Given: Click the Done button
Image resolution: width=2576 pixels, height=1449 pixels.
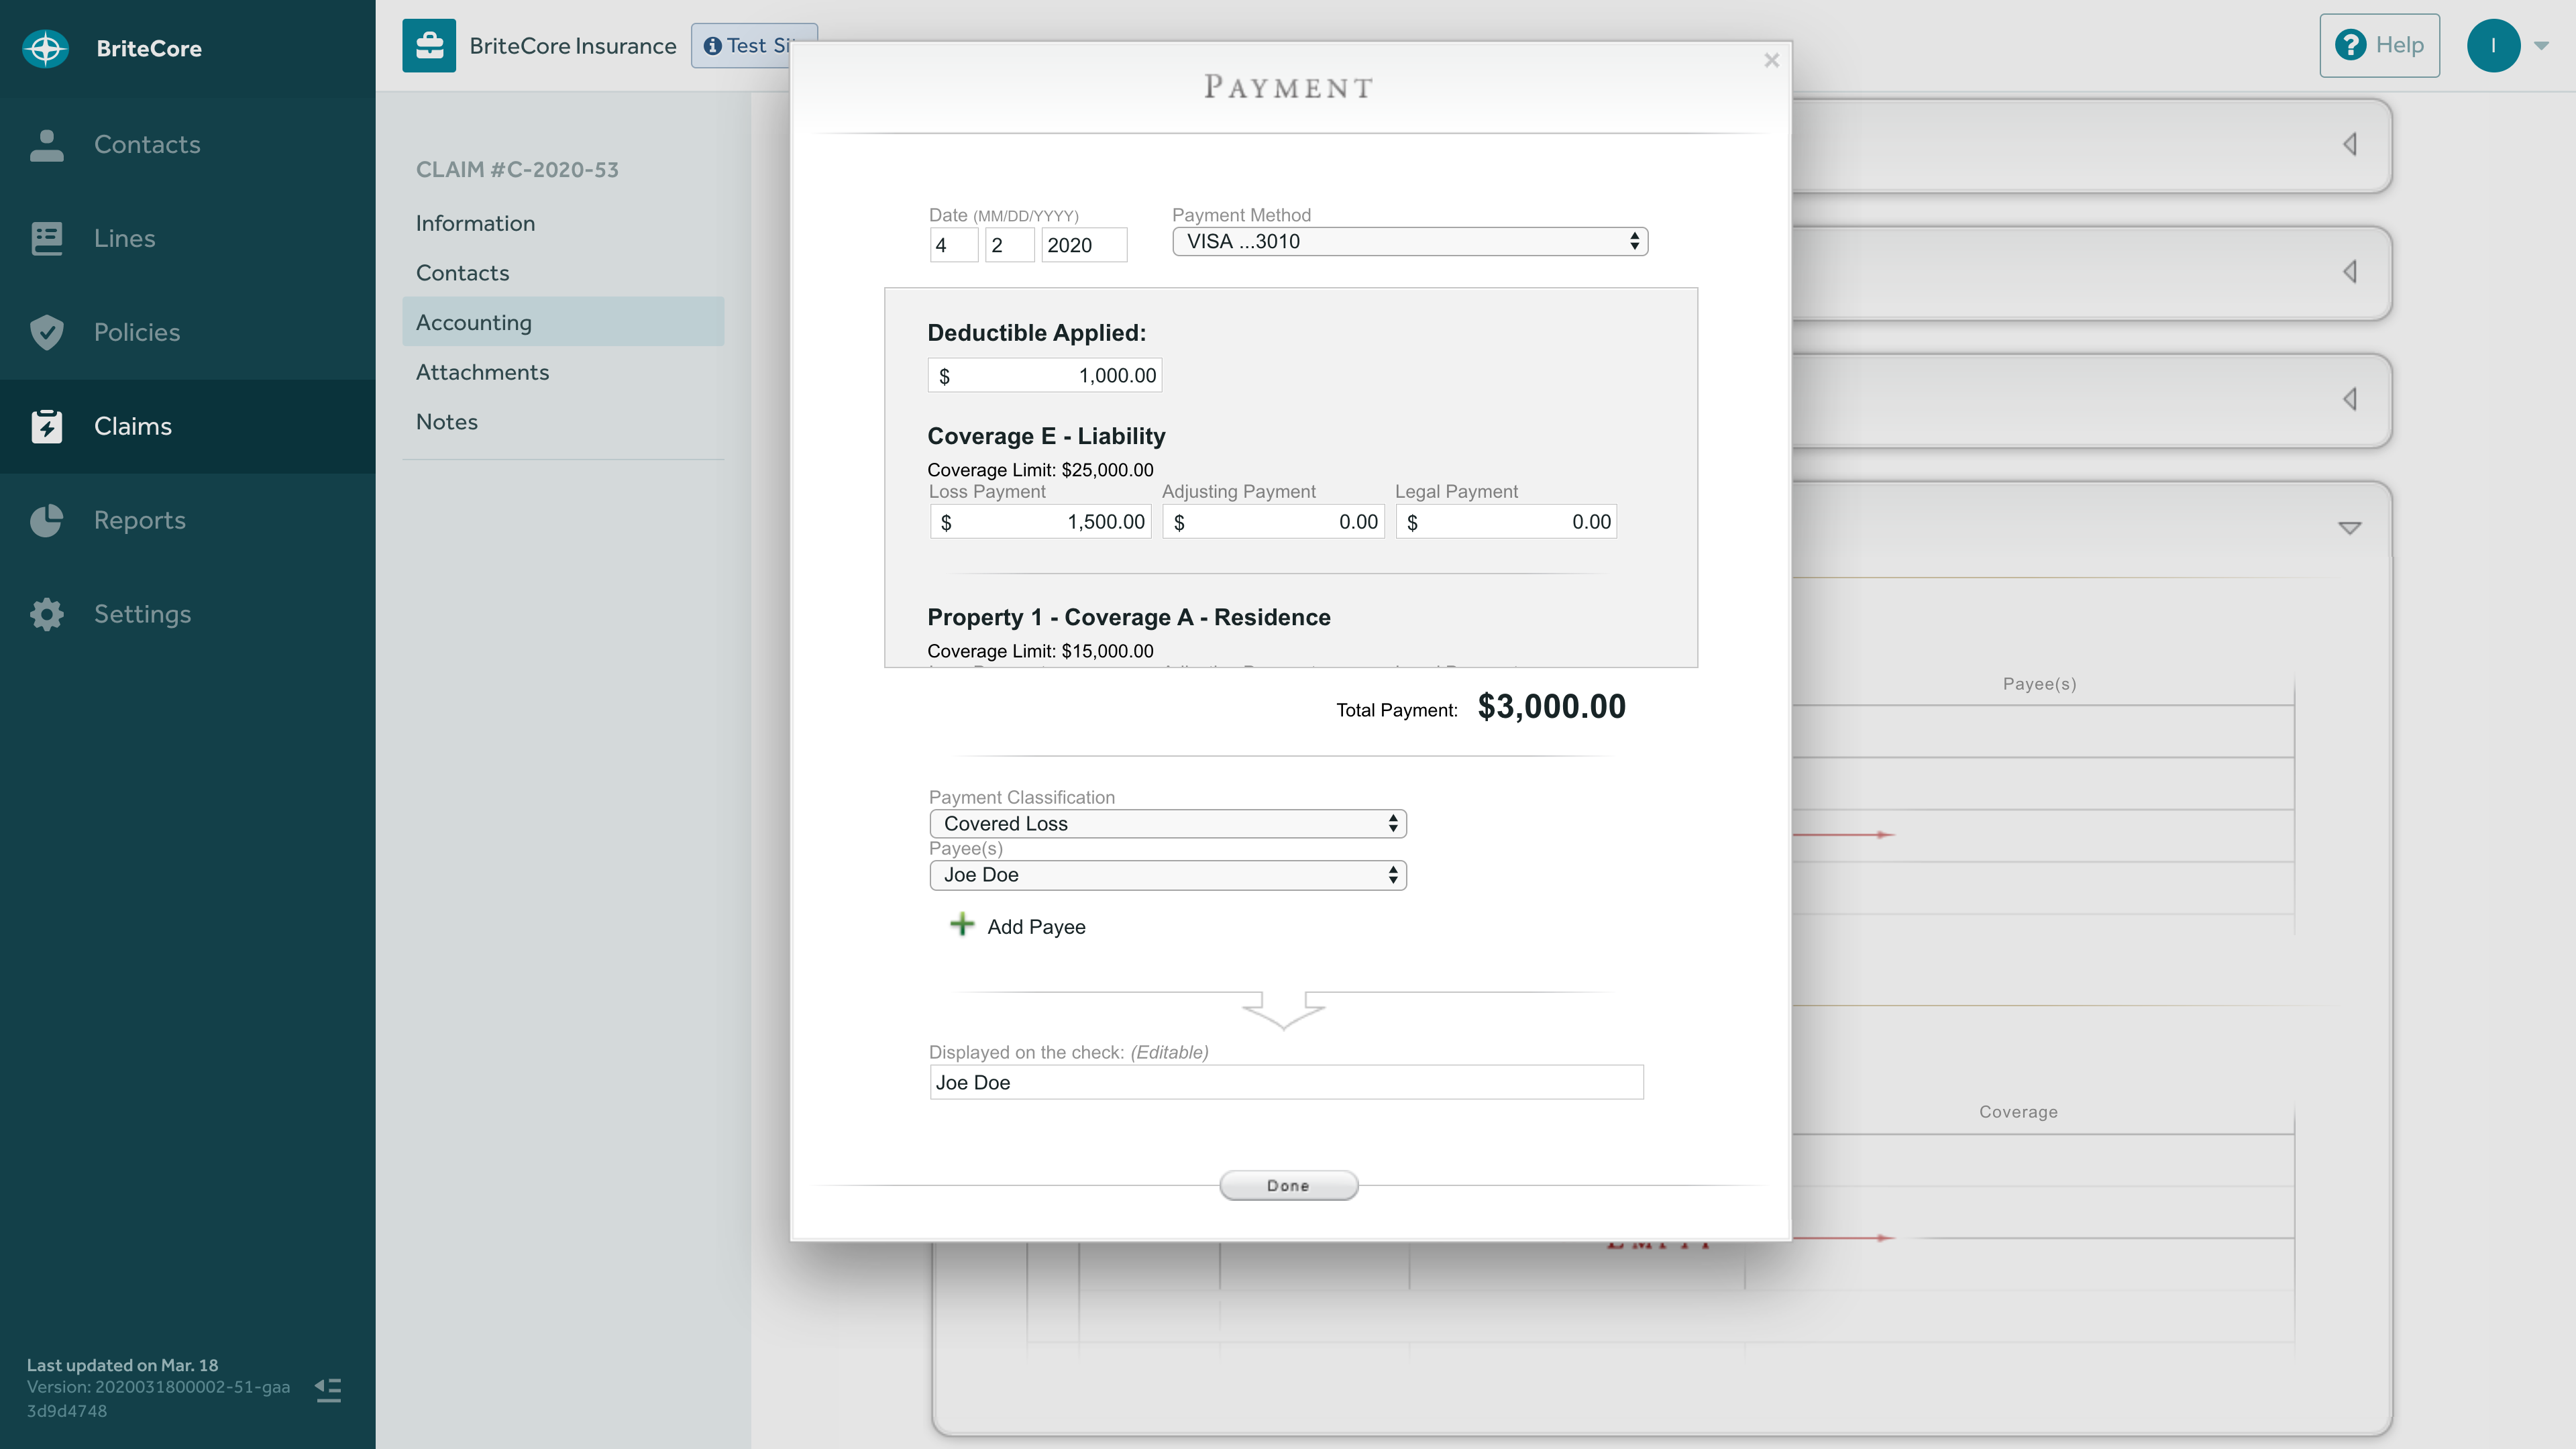Looking at the screenshot, I should coord(1288,1185).
